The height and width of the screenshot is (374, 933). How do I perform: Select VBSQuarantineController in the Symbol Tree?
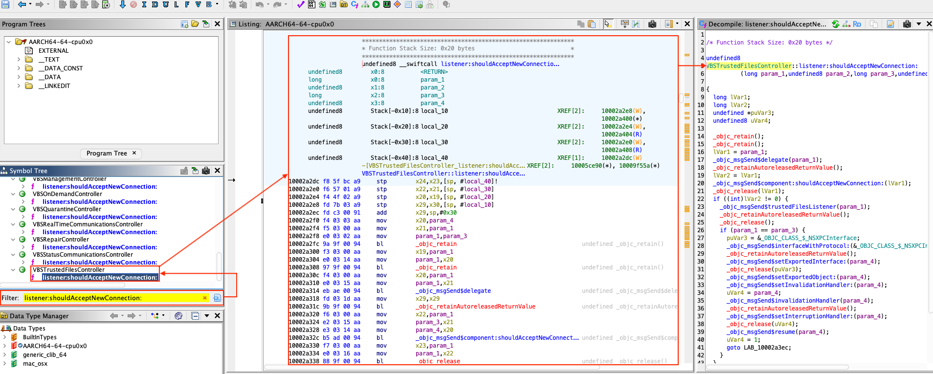[67, 209]
